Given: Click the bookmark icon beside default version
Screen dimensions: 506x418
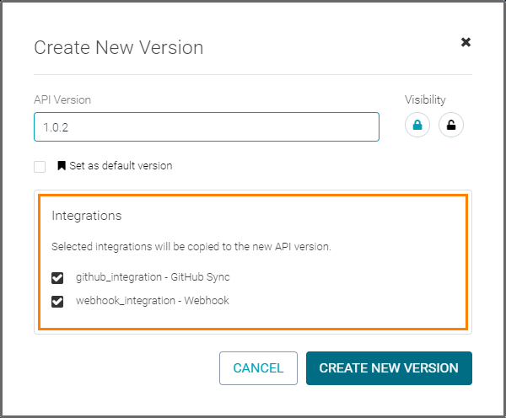Looking at the screenshot, I should tap(62, 166).
